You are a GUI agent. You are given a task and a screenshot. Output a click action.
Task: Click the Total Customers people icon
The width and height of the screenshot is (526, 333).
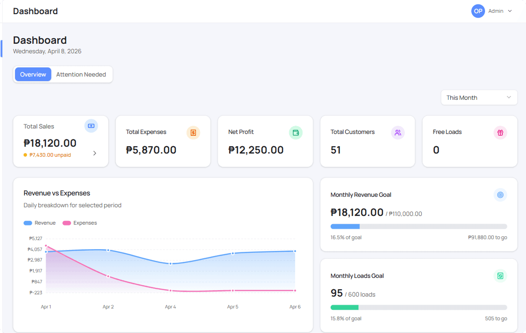[x=398, y=133]
